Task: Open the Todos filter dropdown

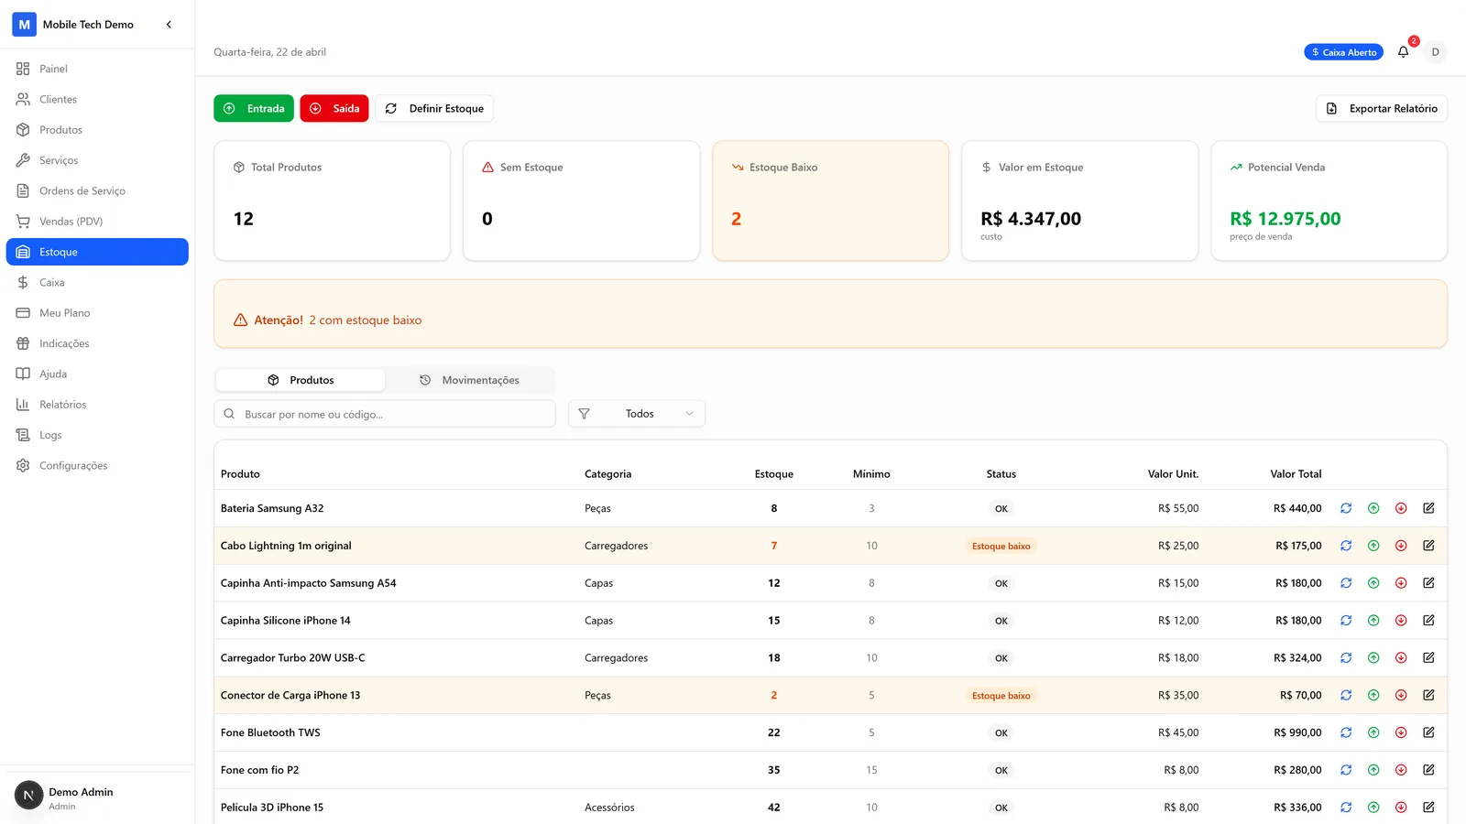Action: click(637, 414)
